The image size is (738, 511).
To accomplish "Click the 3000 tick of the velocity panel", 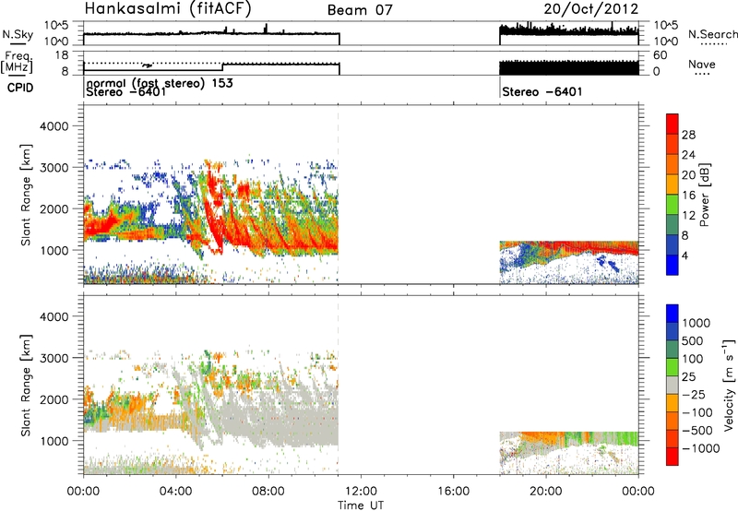I will point(54,358).
